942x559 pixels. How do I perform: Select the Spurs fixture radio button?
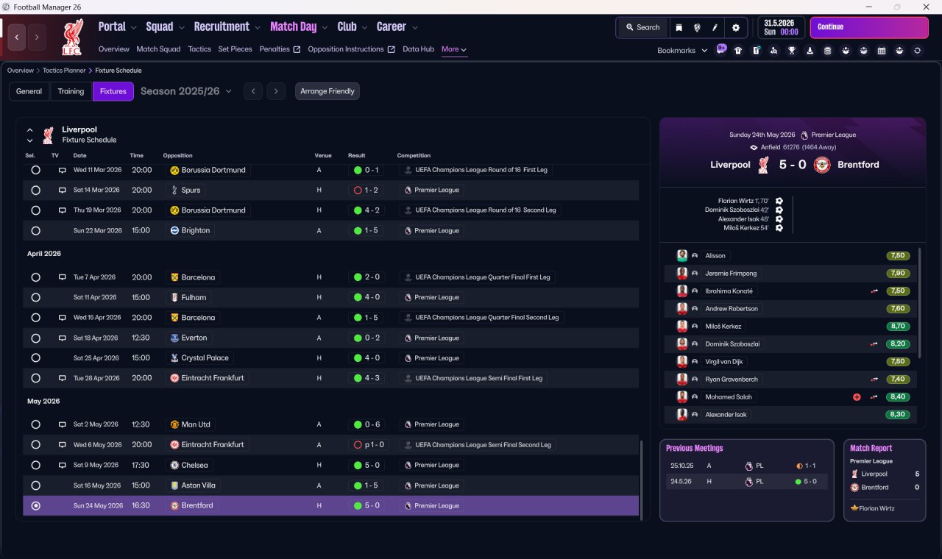pyautogui.click(x=35, y=190)
